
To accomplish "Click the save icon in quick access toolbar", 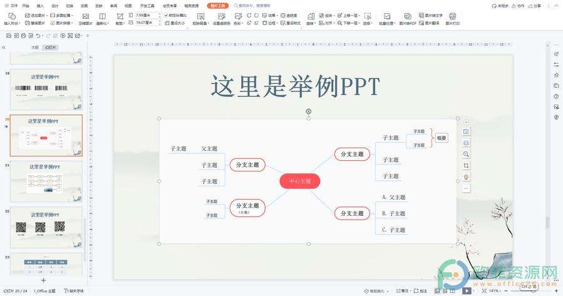I will click(x=9, y=36).
